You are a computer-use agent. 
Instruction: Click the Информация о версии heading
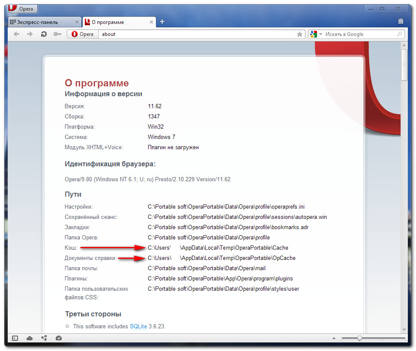[x=104, y=94]
